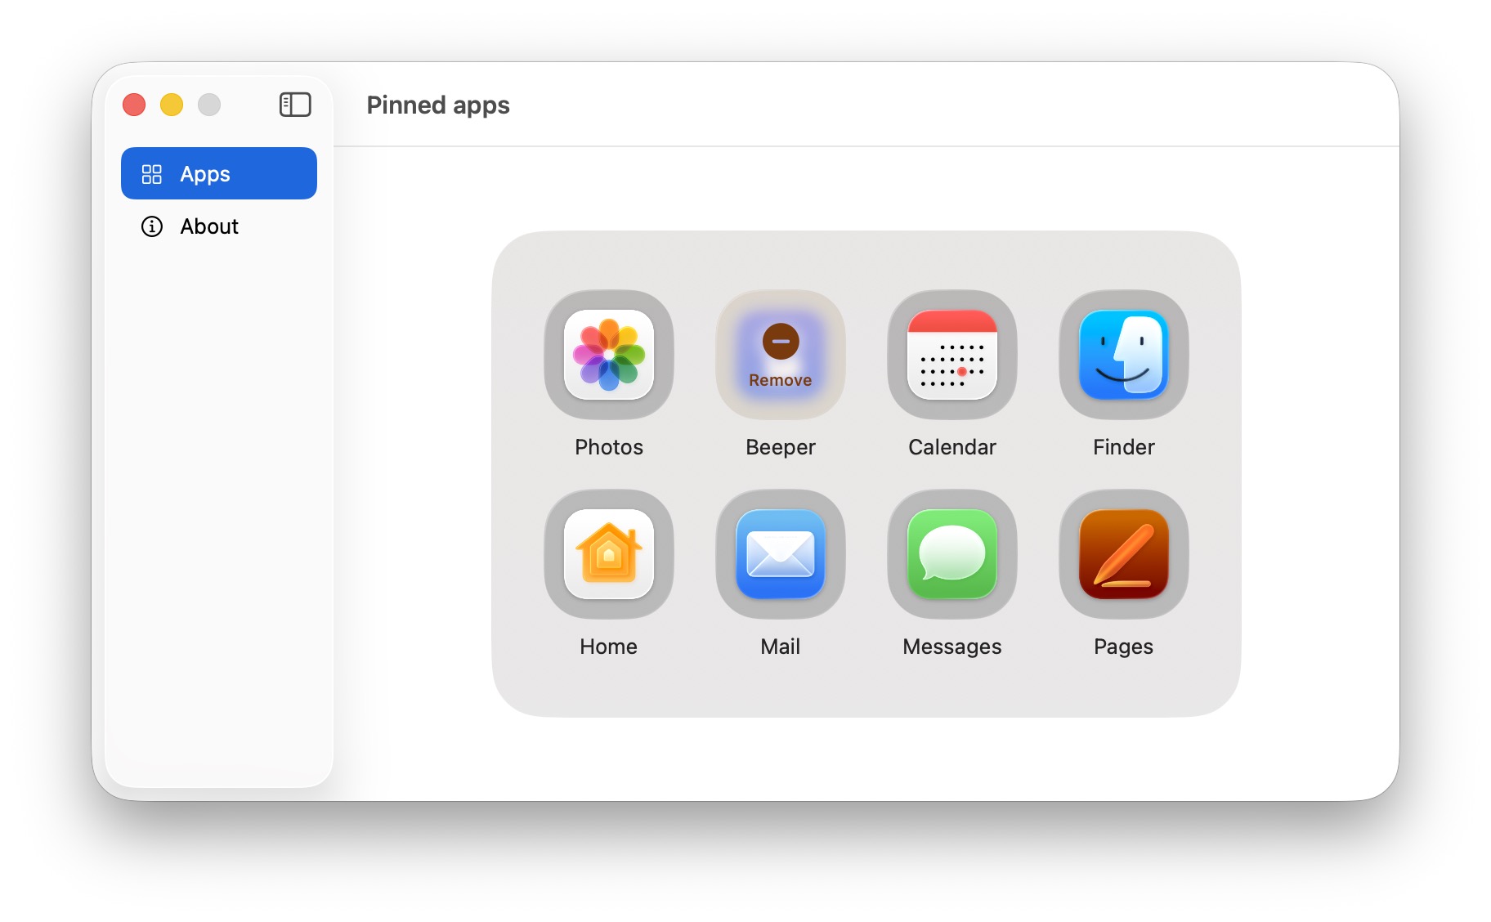Click the Pages label text

pos(1124,647)
